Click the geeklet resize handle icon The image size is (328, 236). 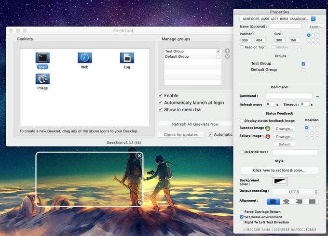click(x=139, y=203)
